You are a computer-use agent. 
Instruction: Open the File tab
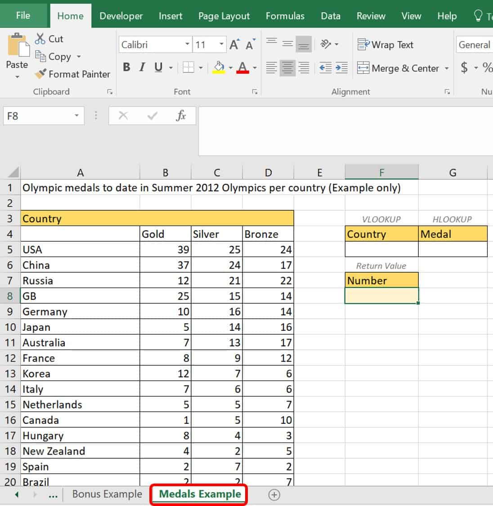tap(23, 15)
